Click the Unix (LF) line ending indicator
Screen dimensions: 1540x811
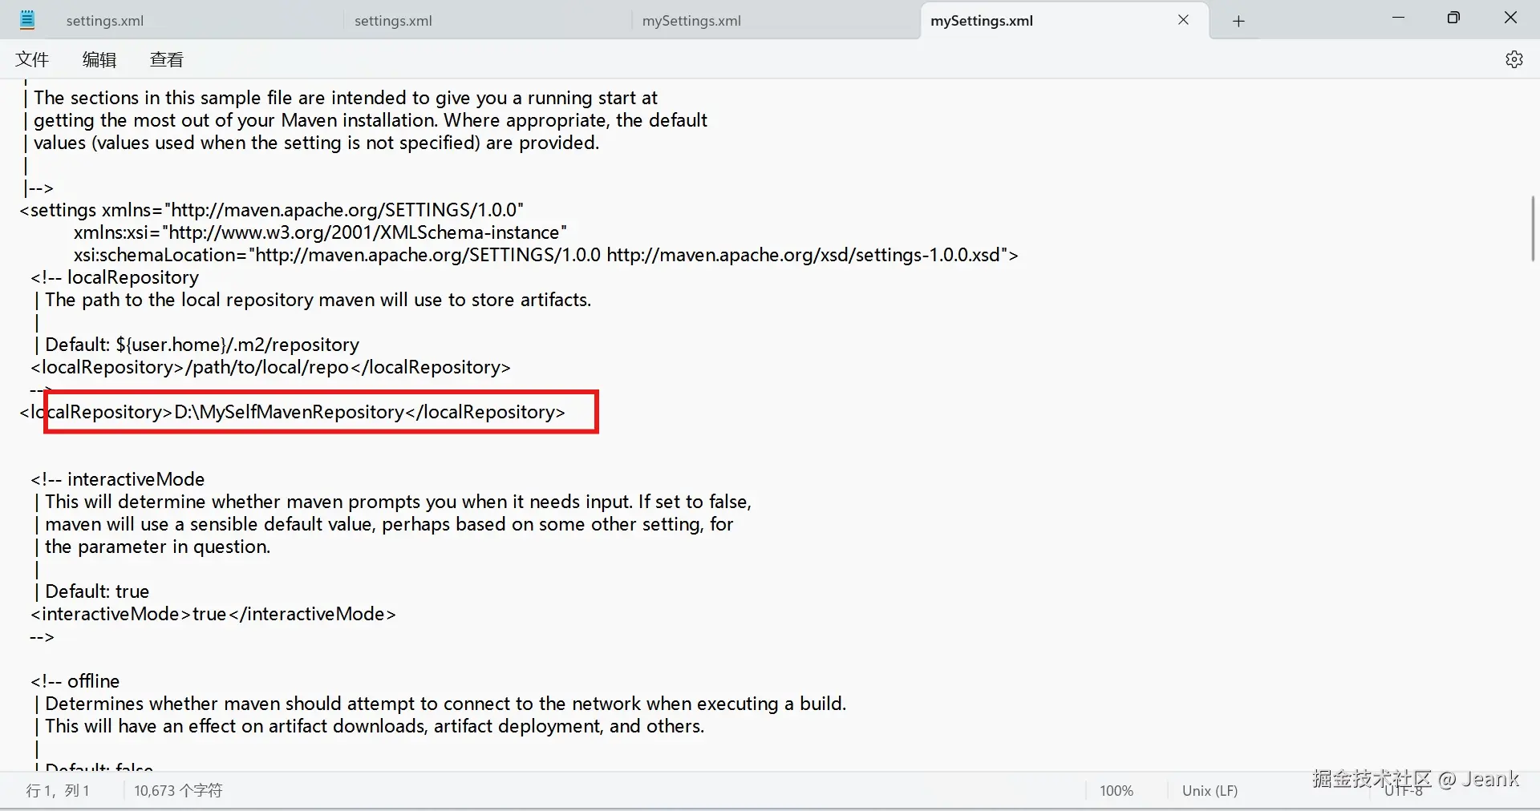point(1210,790)
